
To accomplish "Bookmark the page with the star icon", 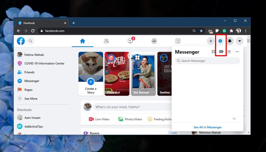I will 201,31.
